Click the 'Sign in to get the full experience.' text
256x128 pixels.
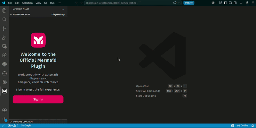pos(38,90)
